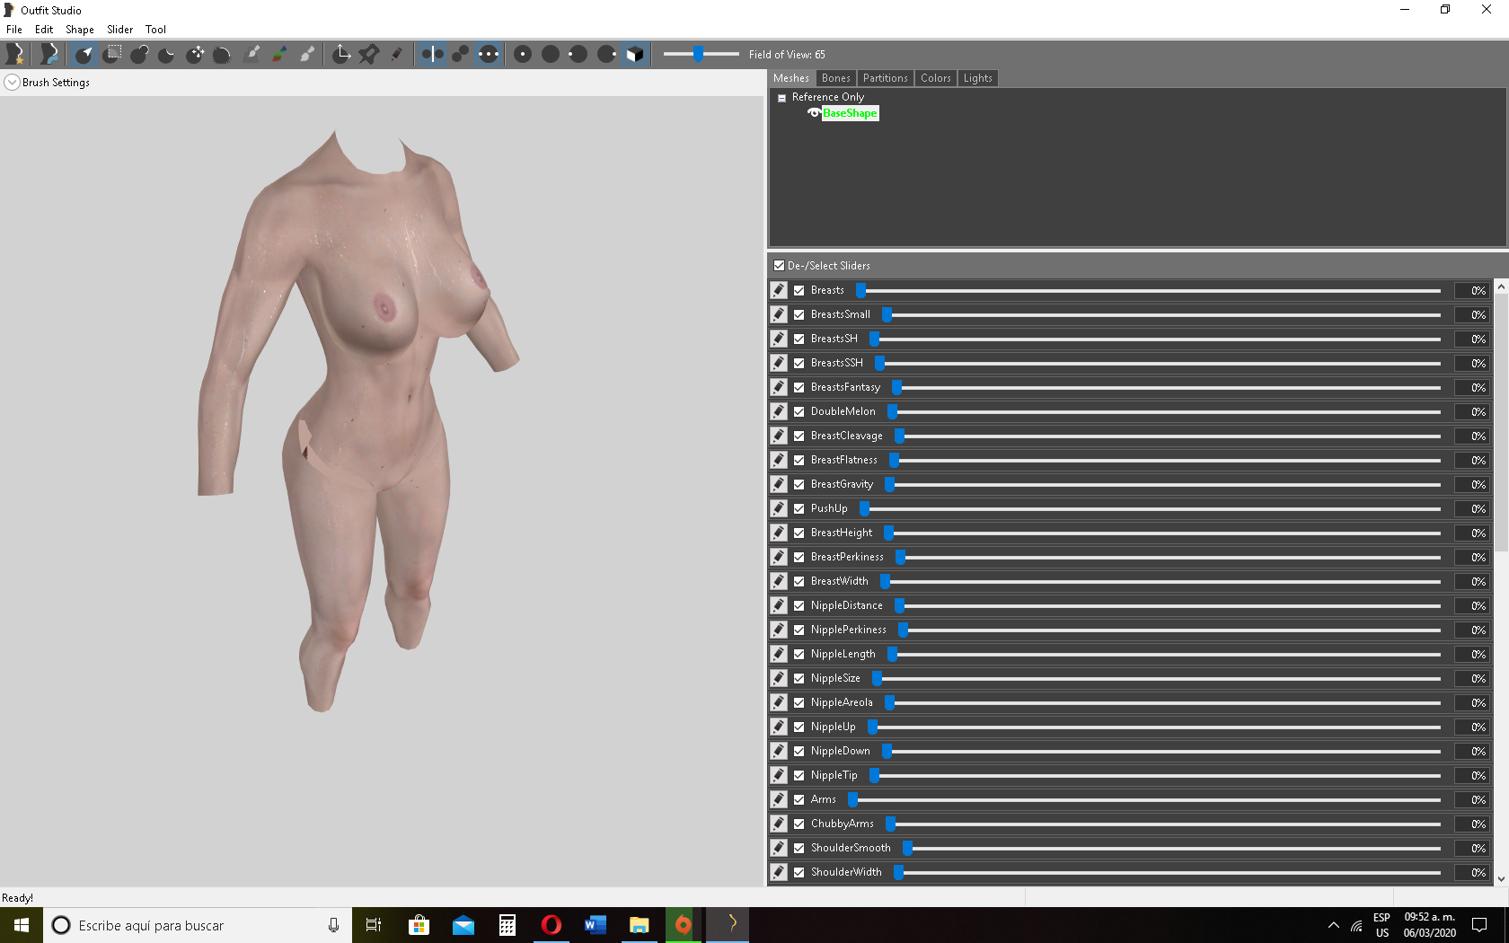The width and height of the screenshot is (1509, 943).
Task: Uncheck the DoubleMelon slider checkbox
Action: click(x=799, y=411)
